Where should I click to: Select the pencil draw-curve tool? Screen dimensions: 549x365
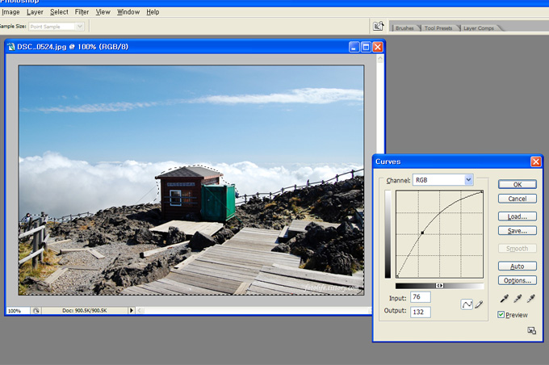(x=479, y=304)
